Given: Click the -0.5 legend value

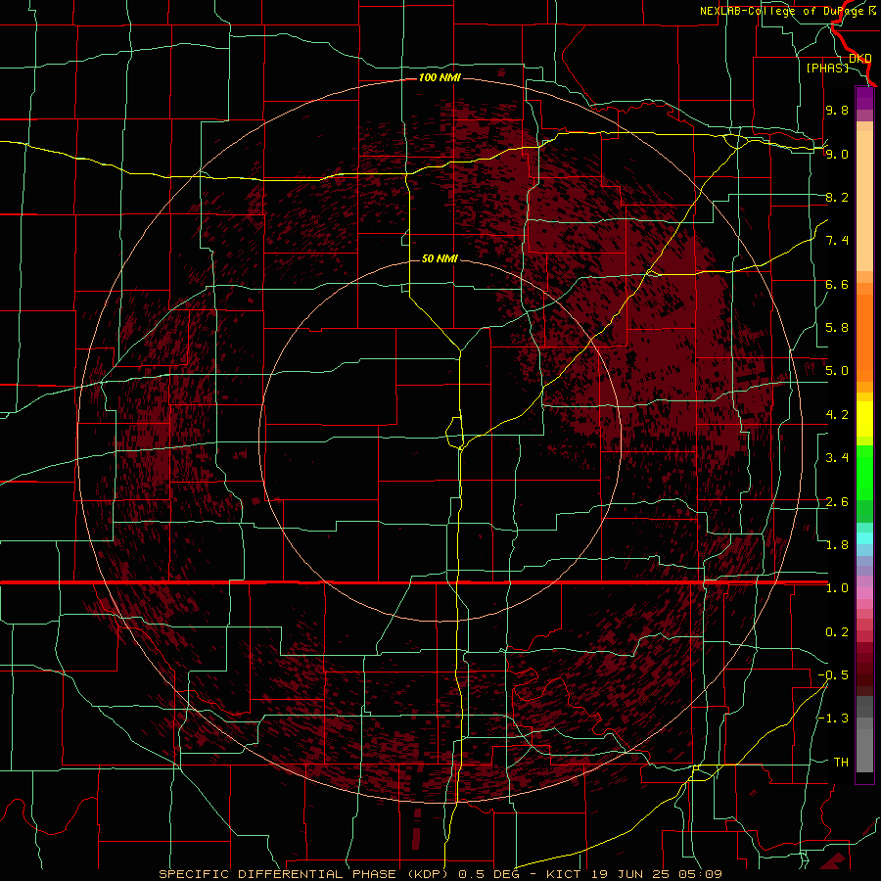Looking at the screenshot, I should tap(833, 675).
